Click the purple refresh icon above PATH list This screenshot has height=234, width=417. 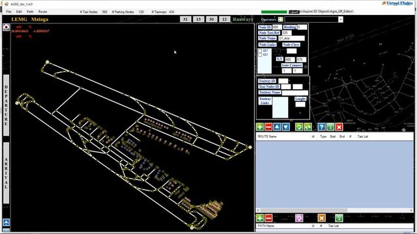[x=299, y=218]
